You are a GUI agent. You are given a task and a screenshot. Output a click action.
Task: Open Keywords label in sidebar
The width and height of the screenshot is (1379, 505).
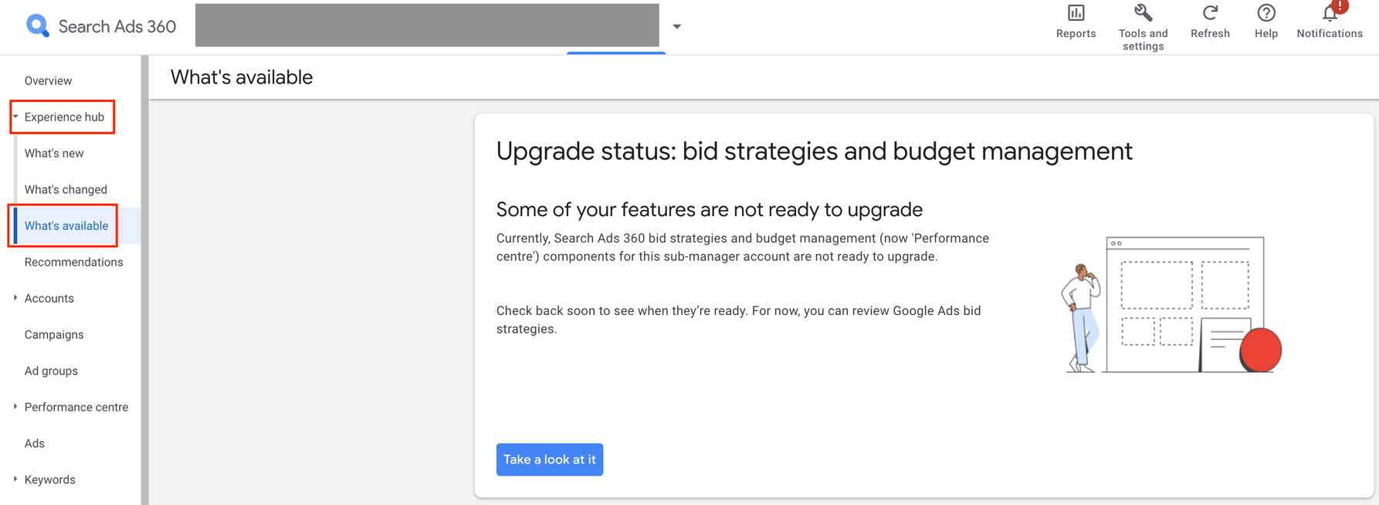[50, 480]
